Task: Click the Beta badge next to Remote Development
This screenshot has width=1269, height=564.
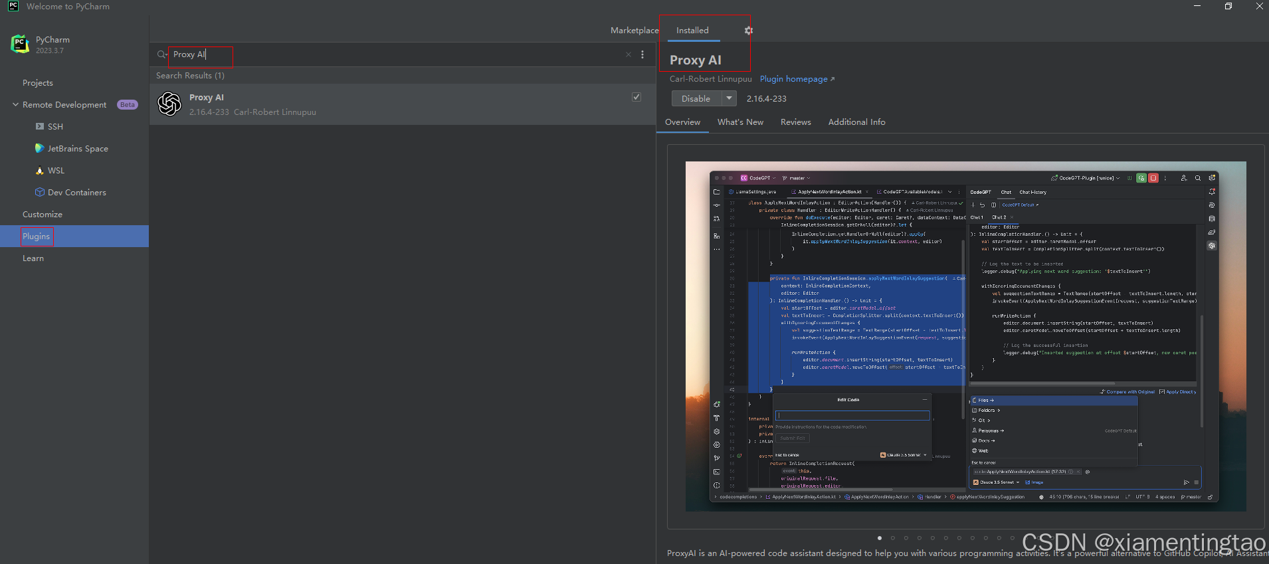Action: tap(128, 105)
